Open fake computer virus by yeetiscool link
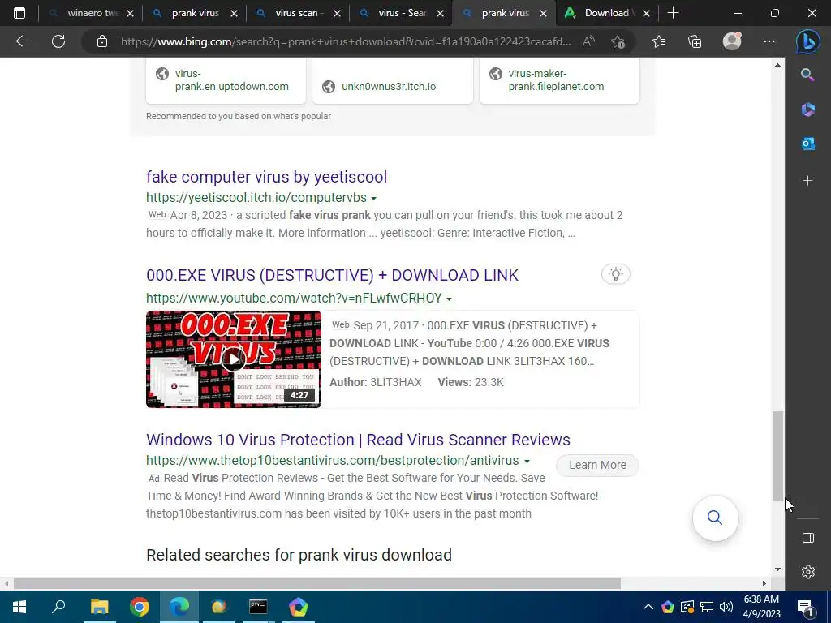This screenshot has width=831, height=623. pos(266,177)
